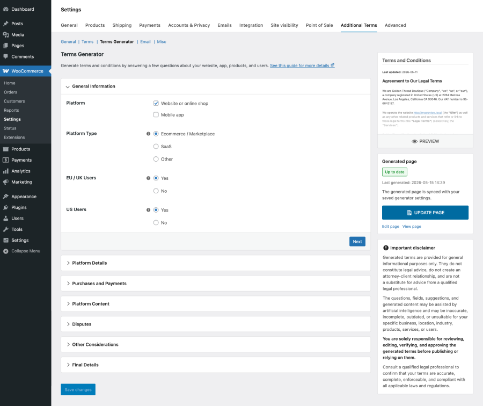
Task: Click the eye icon beside PREVIEW
Action: point(415,141)
